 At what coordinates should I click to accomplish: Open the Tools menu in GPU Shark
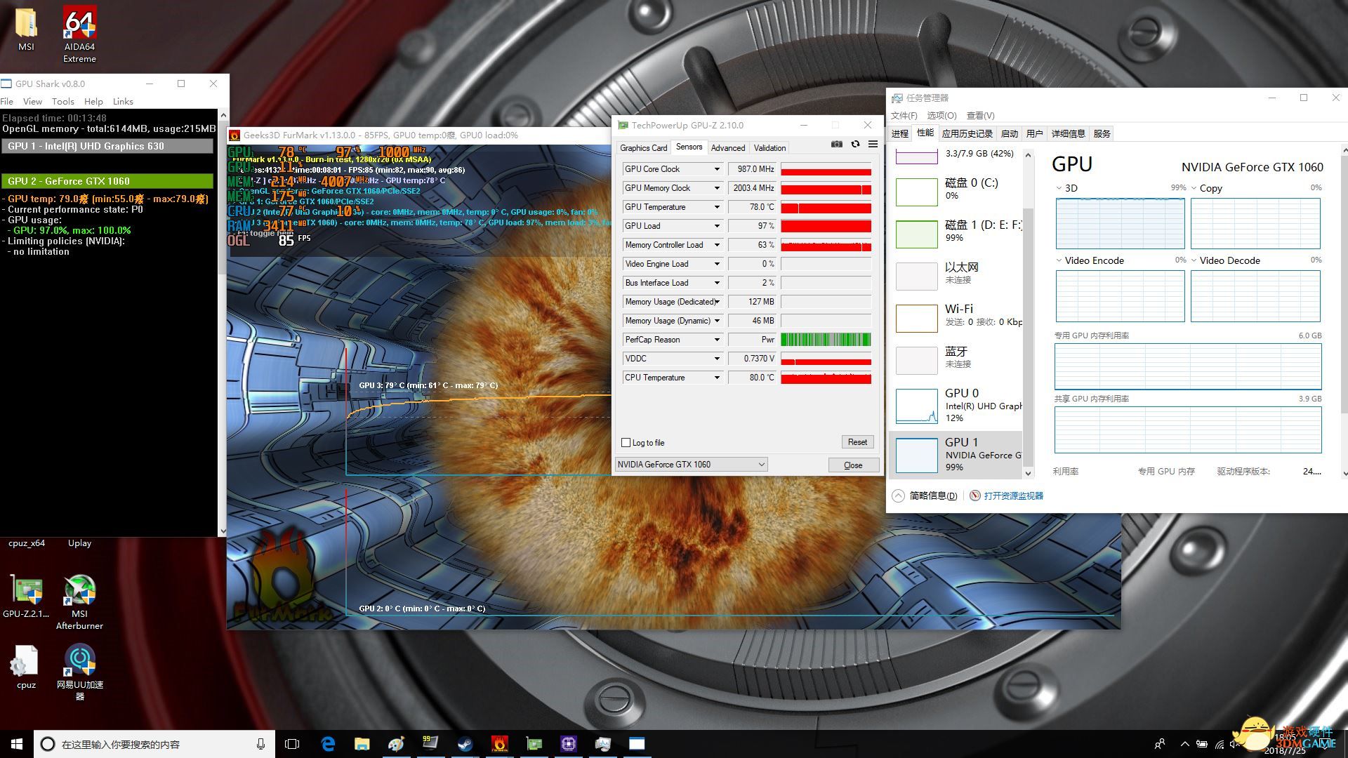click(x=62, y=101)
